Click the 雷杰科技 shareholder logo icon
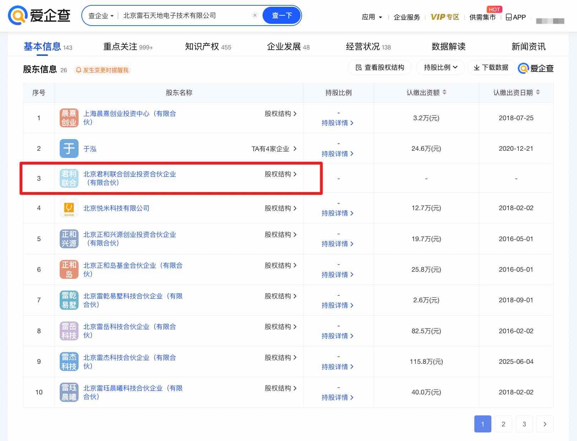This screenshot has width=577, height=441. click(x=69, y=362)
